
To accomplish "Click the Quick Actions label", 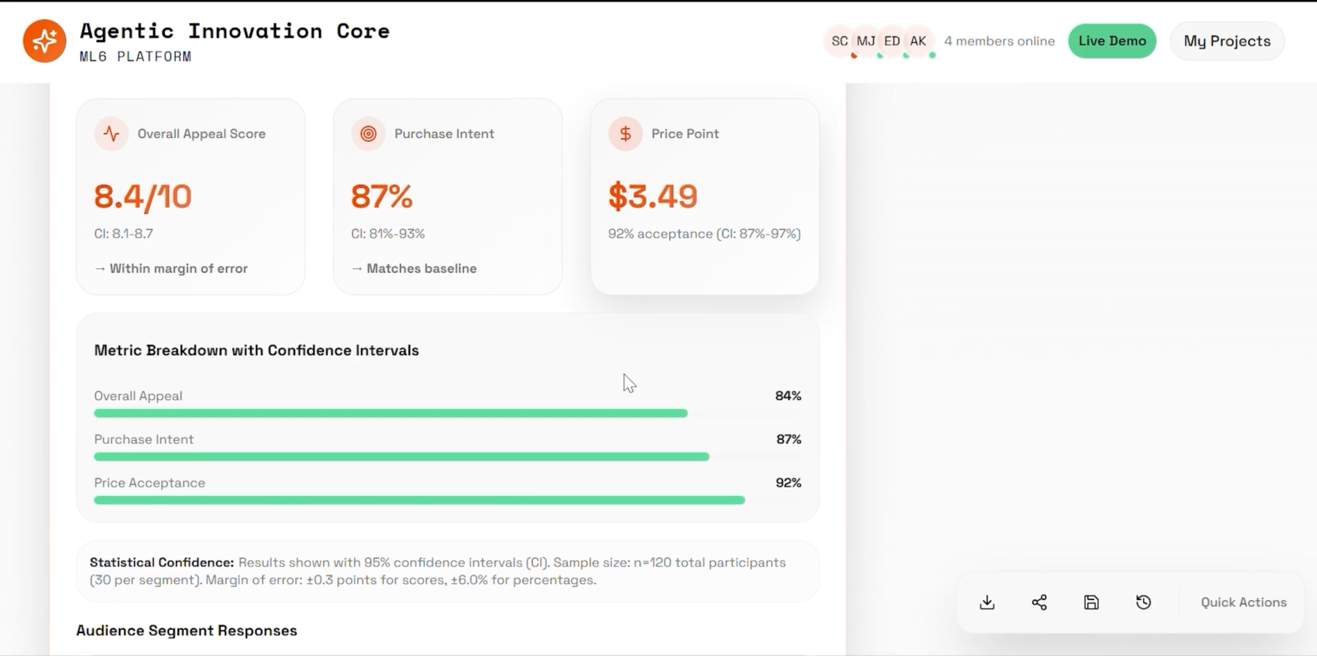I will (1243, 602).
